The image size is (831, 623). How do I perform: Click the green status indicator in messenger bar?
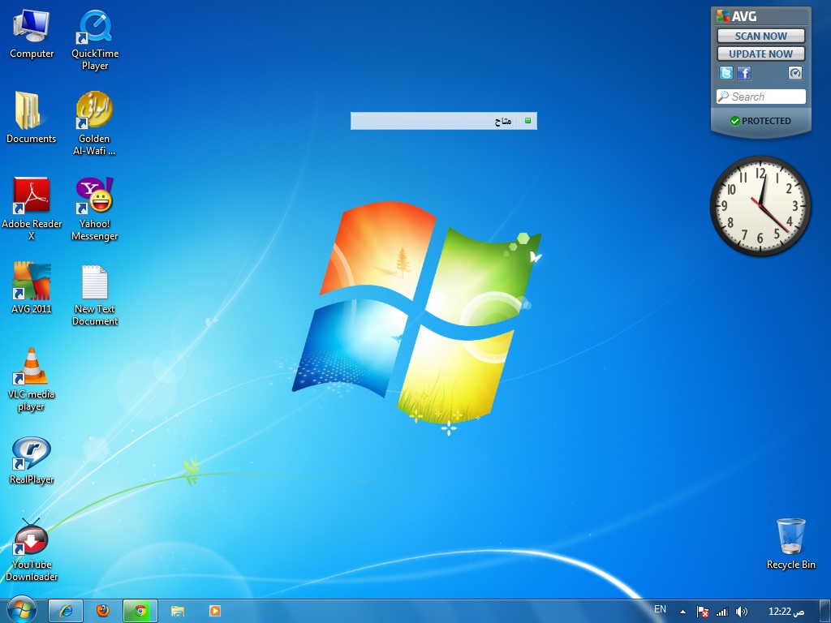(527, 121)
